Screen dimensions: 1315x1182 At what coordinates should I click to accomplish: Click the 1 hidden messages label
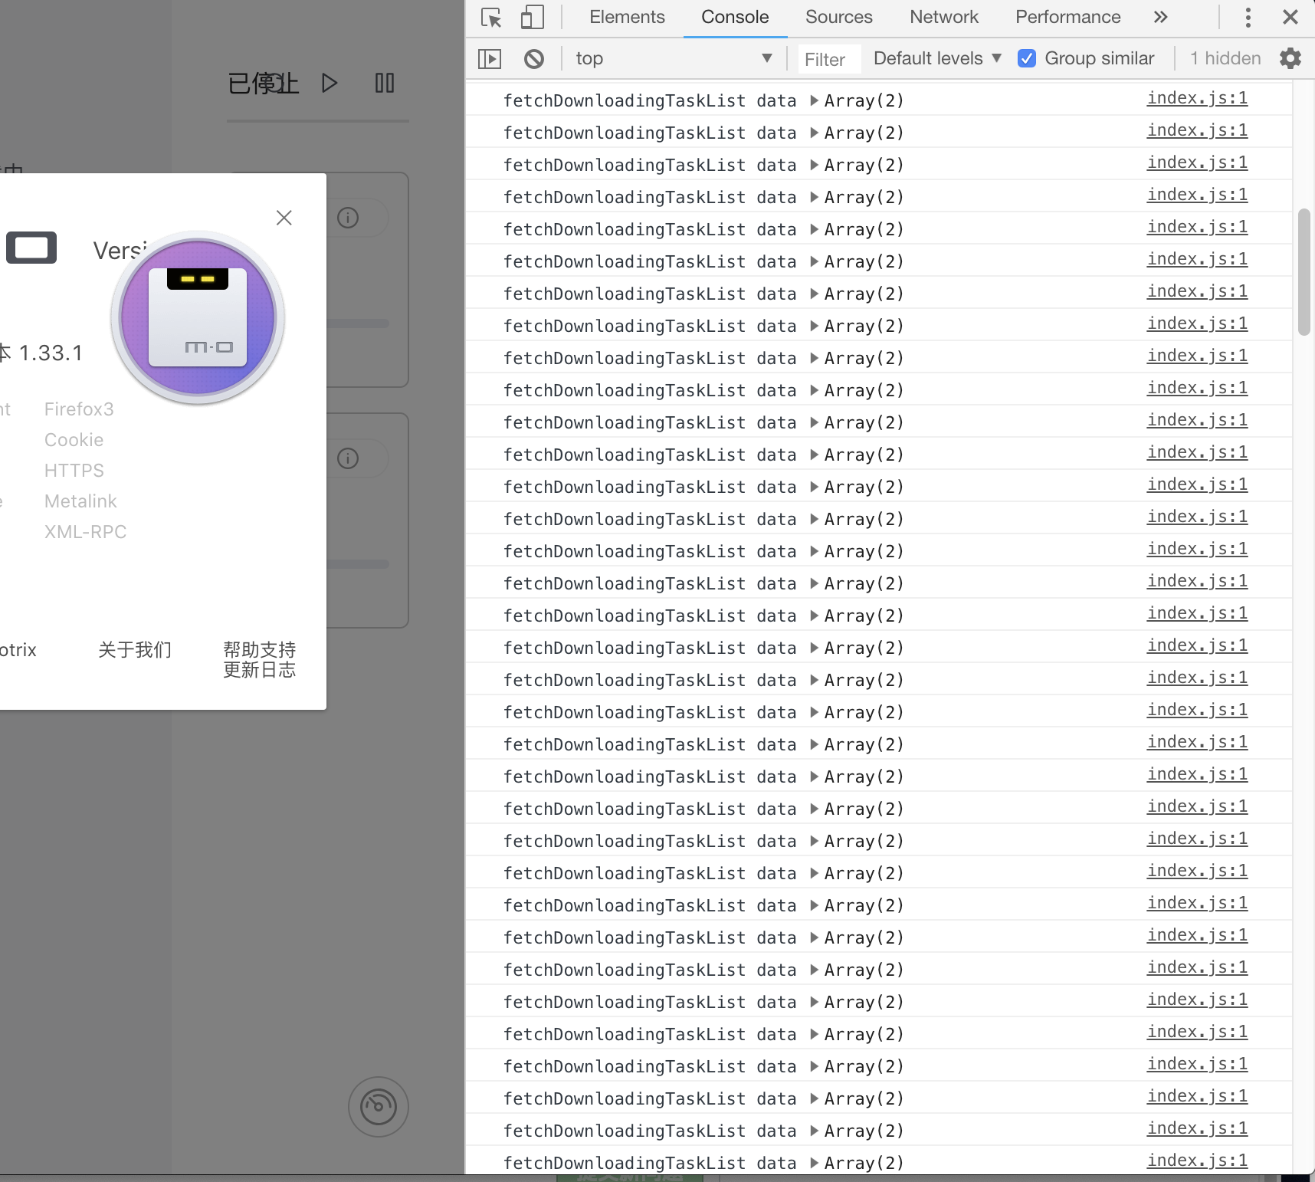click(1225, 58)
